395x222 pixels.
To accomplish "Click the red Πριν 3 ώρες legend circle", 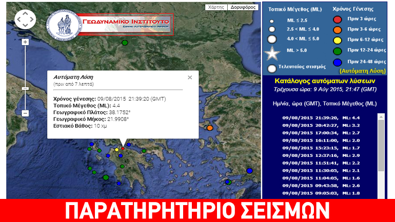I will coord(338,19).
